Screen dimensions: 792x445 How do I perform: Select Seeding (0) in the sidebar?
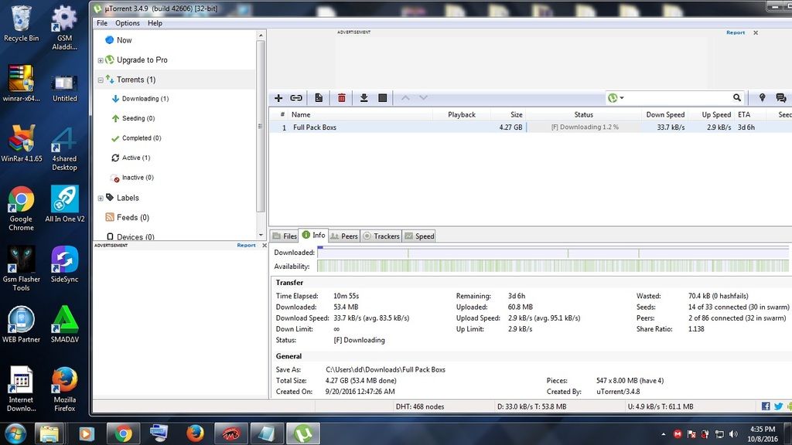point(138,118)
